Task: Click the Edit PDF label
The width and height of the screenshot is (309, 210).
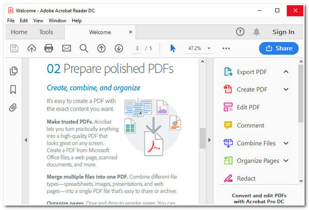Action: coord(248,107)
